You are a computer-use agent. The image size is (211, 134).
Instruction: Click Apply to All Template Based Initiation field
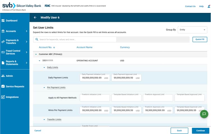pyautogui.click(x=126, y=98)
